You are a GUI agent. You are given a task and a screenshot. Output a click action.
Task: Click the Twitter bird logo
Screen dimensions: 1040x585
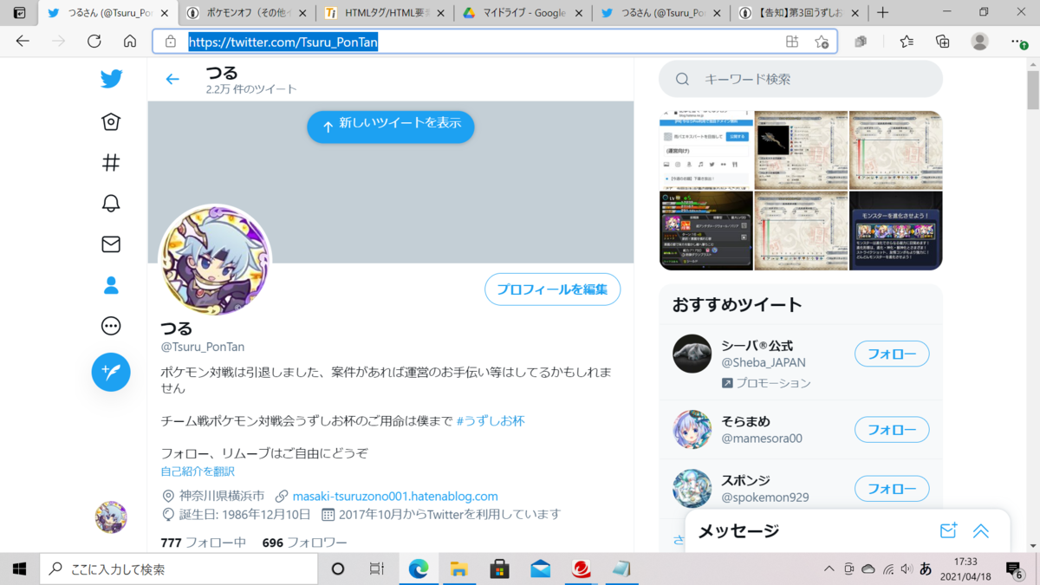pyautogui.click(x=111, y=78)
